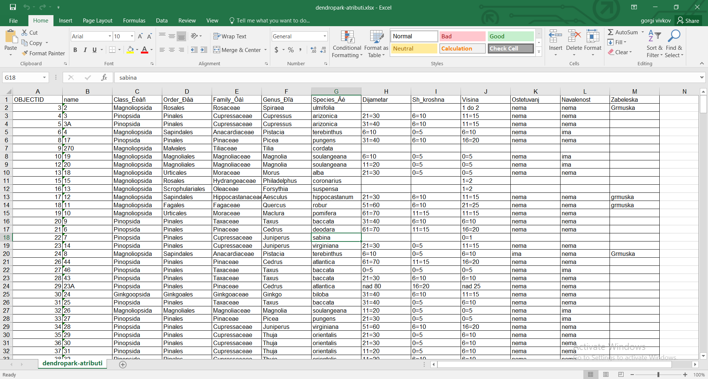Click the zoom slider handle
This screenshot has height=379, width=708.
pos(658,375)
